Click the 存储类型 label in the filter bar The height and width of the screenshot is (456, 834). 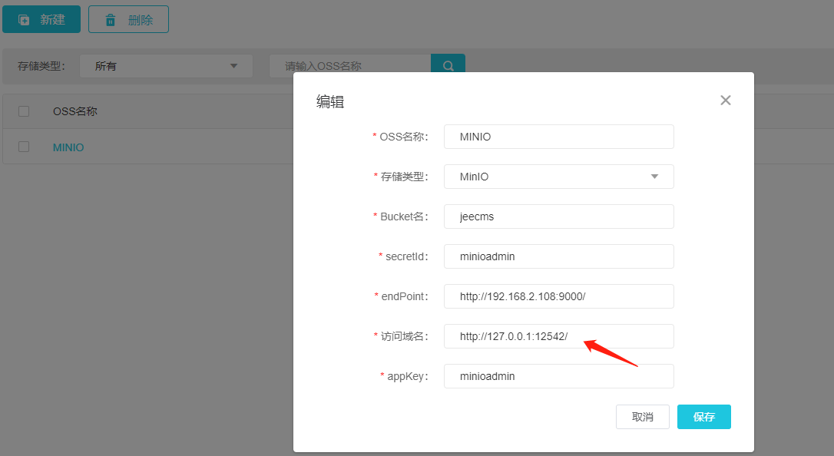tap(41, 66)
